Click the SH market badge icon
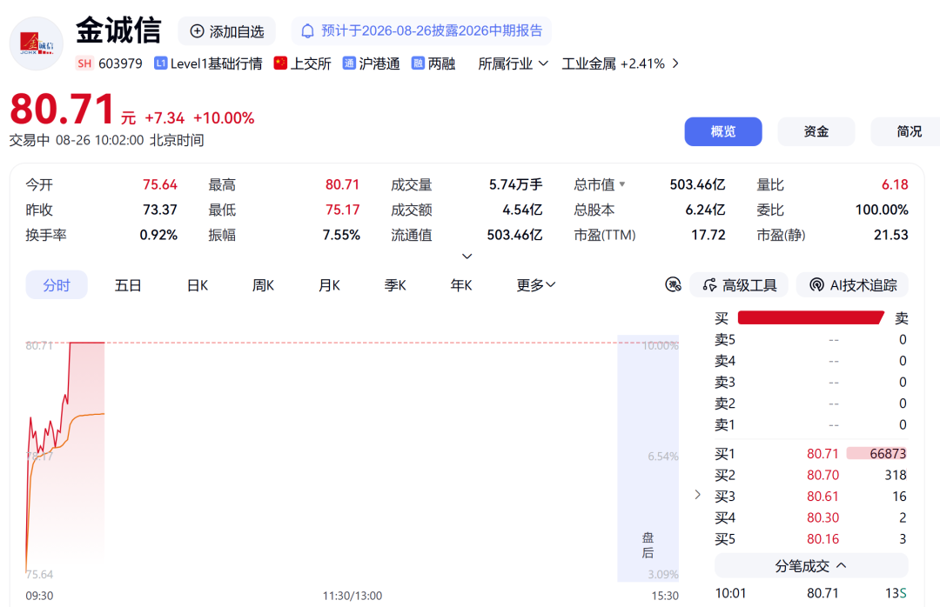This screenshot has height=607, width=940. tap(84, 63)
